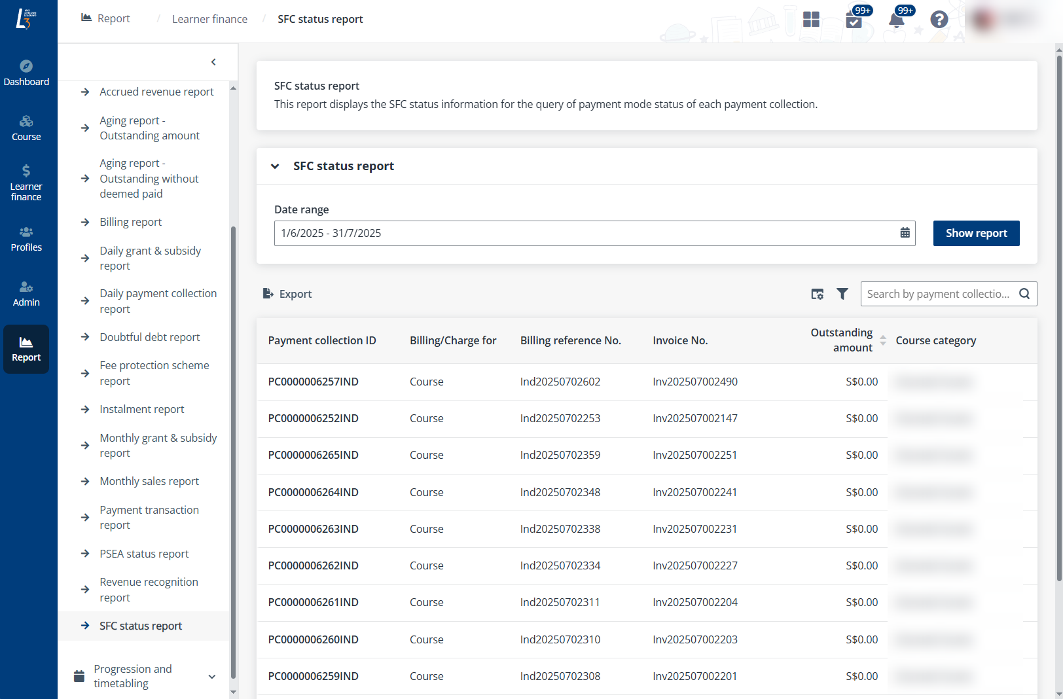Open the Dashboard from the sidebar
The image size is (1063, 699).
[x=26, y=73]
